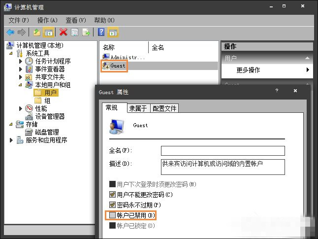
Task: Click the 名称 column header
Action: tap(109, 47)
